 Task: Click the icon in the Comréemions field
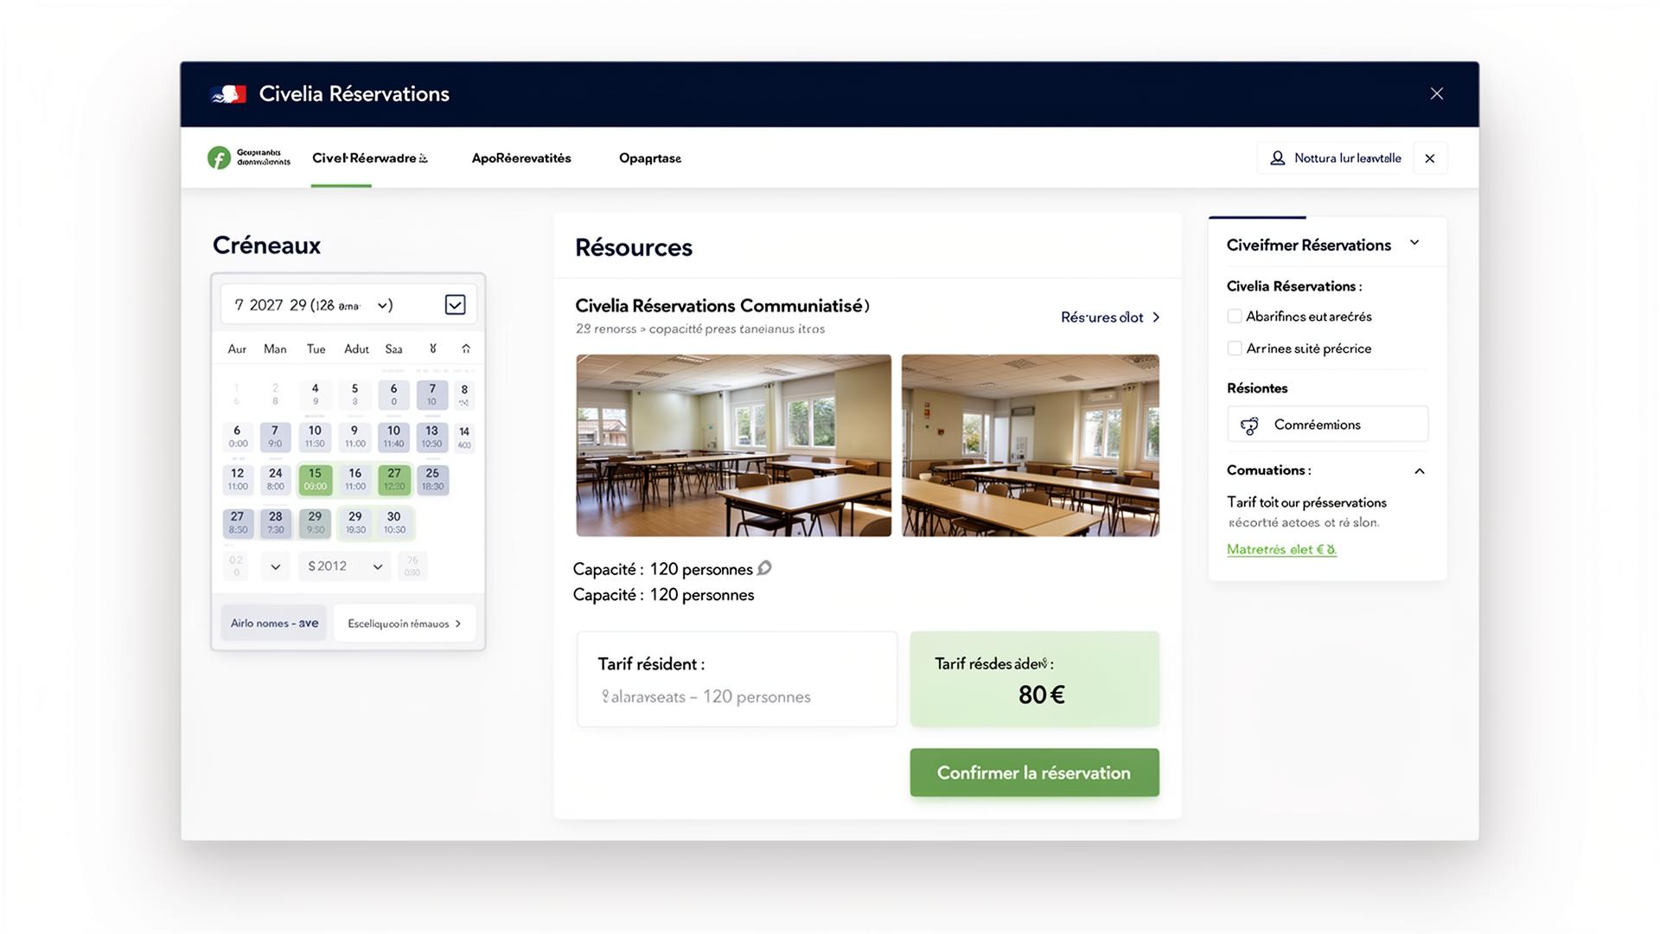coord(1249,425)
